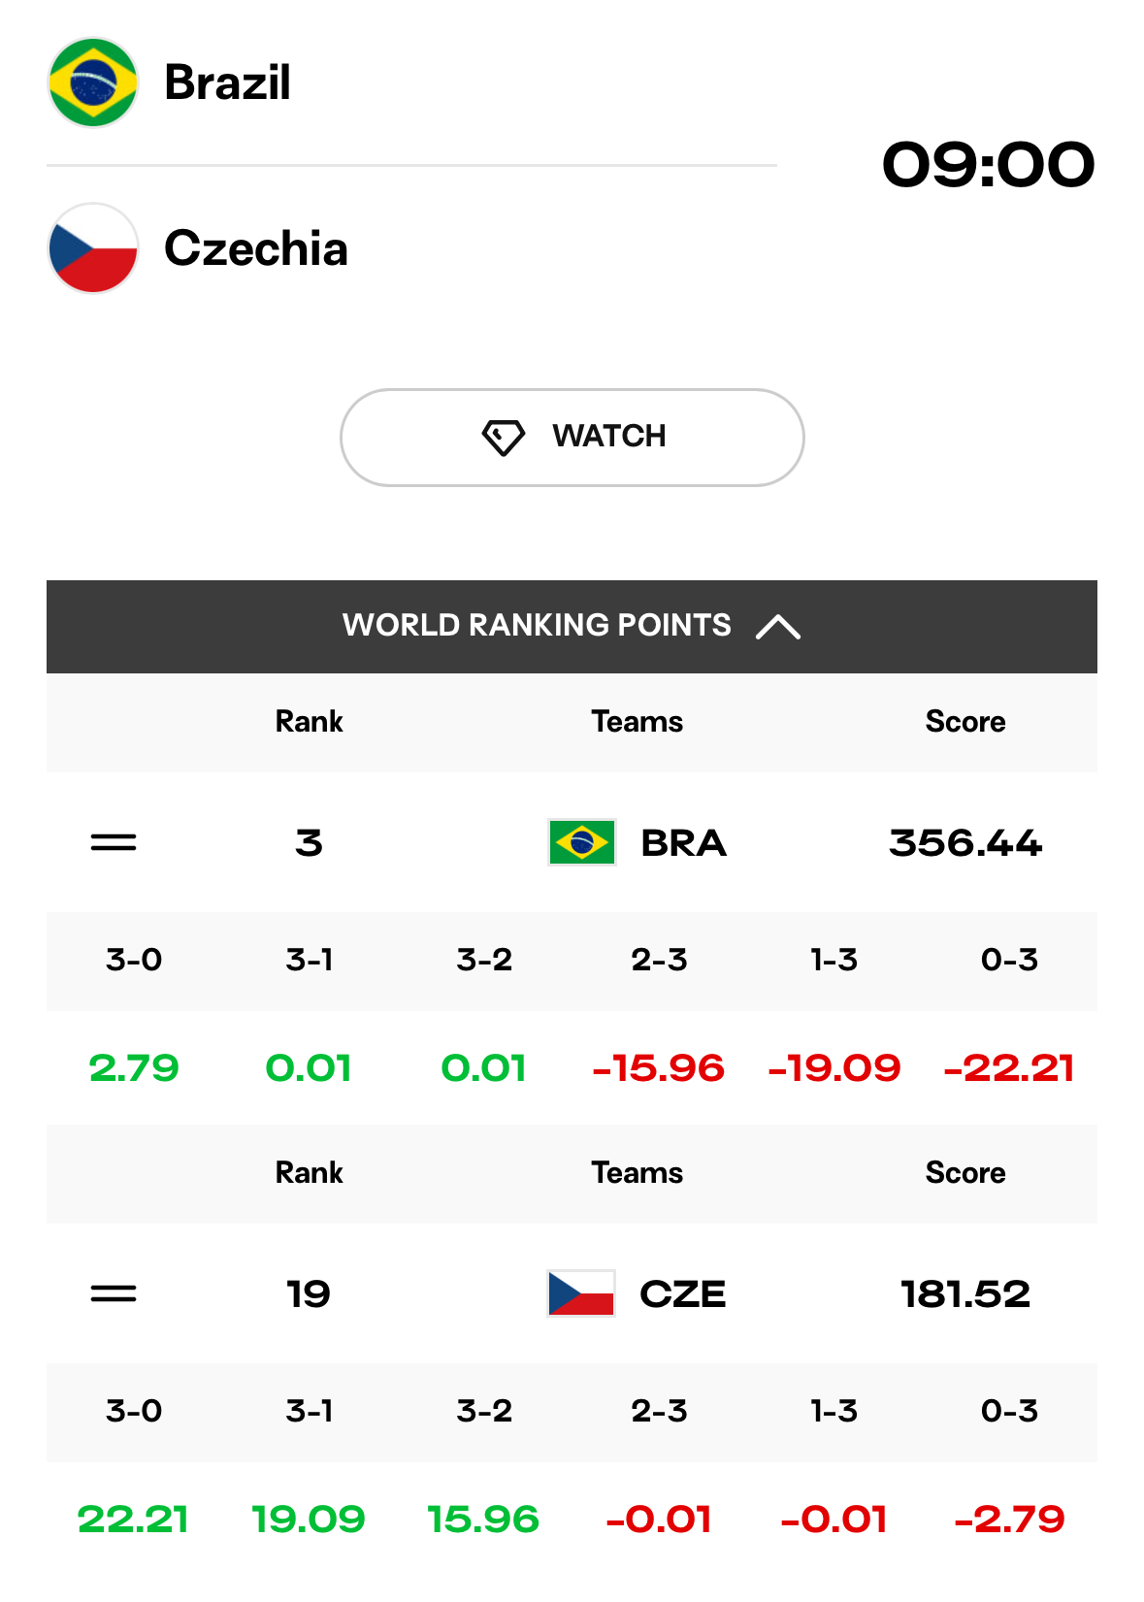
Task: Select the CZE team code
Action: pos(683,1293)
